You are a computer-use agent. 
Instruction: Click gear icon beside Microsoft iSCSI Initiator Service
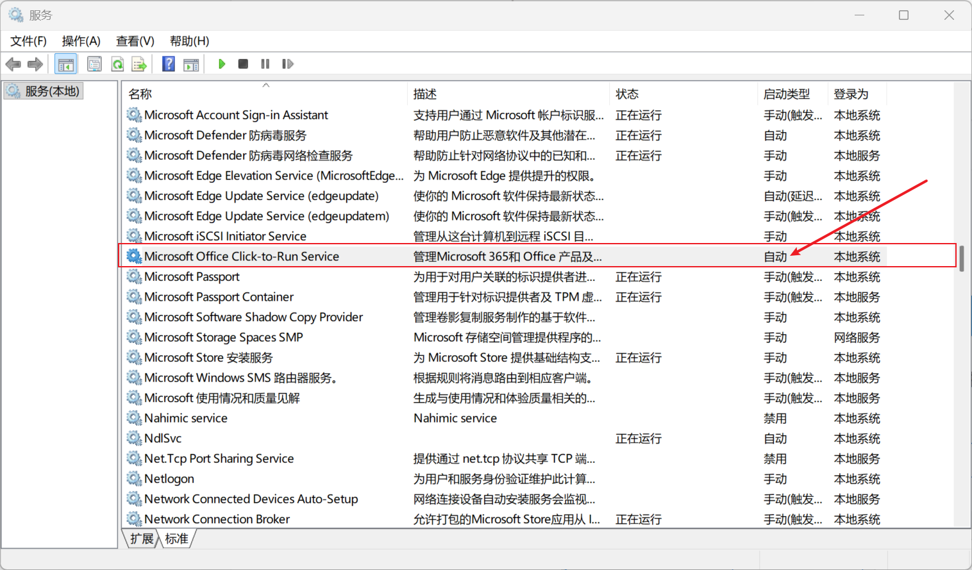click(x=133, y=236)
